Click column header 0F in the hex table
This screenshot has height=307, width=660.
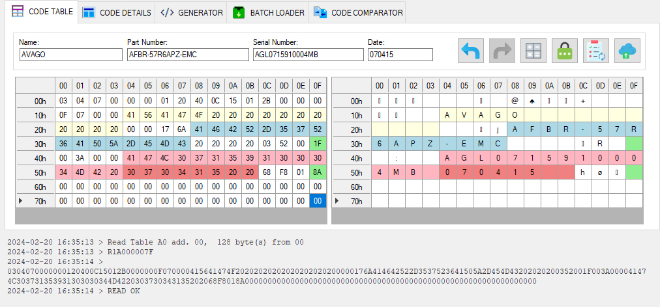[318, 86]
